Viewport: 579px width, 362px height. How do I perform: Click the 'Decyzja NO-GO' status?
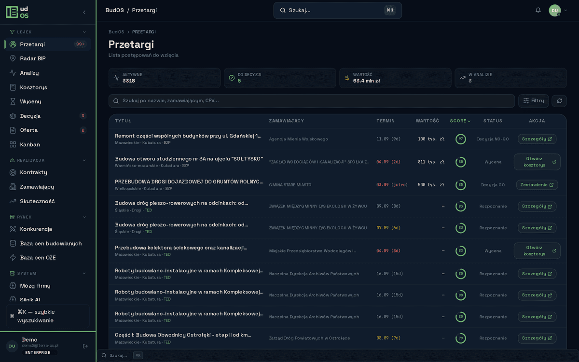[493, 139]
